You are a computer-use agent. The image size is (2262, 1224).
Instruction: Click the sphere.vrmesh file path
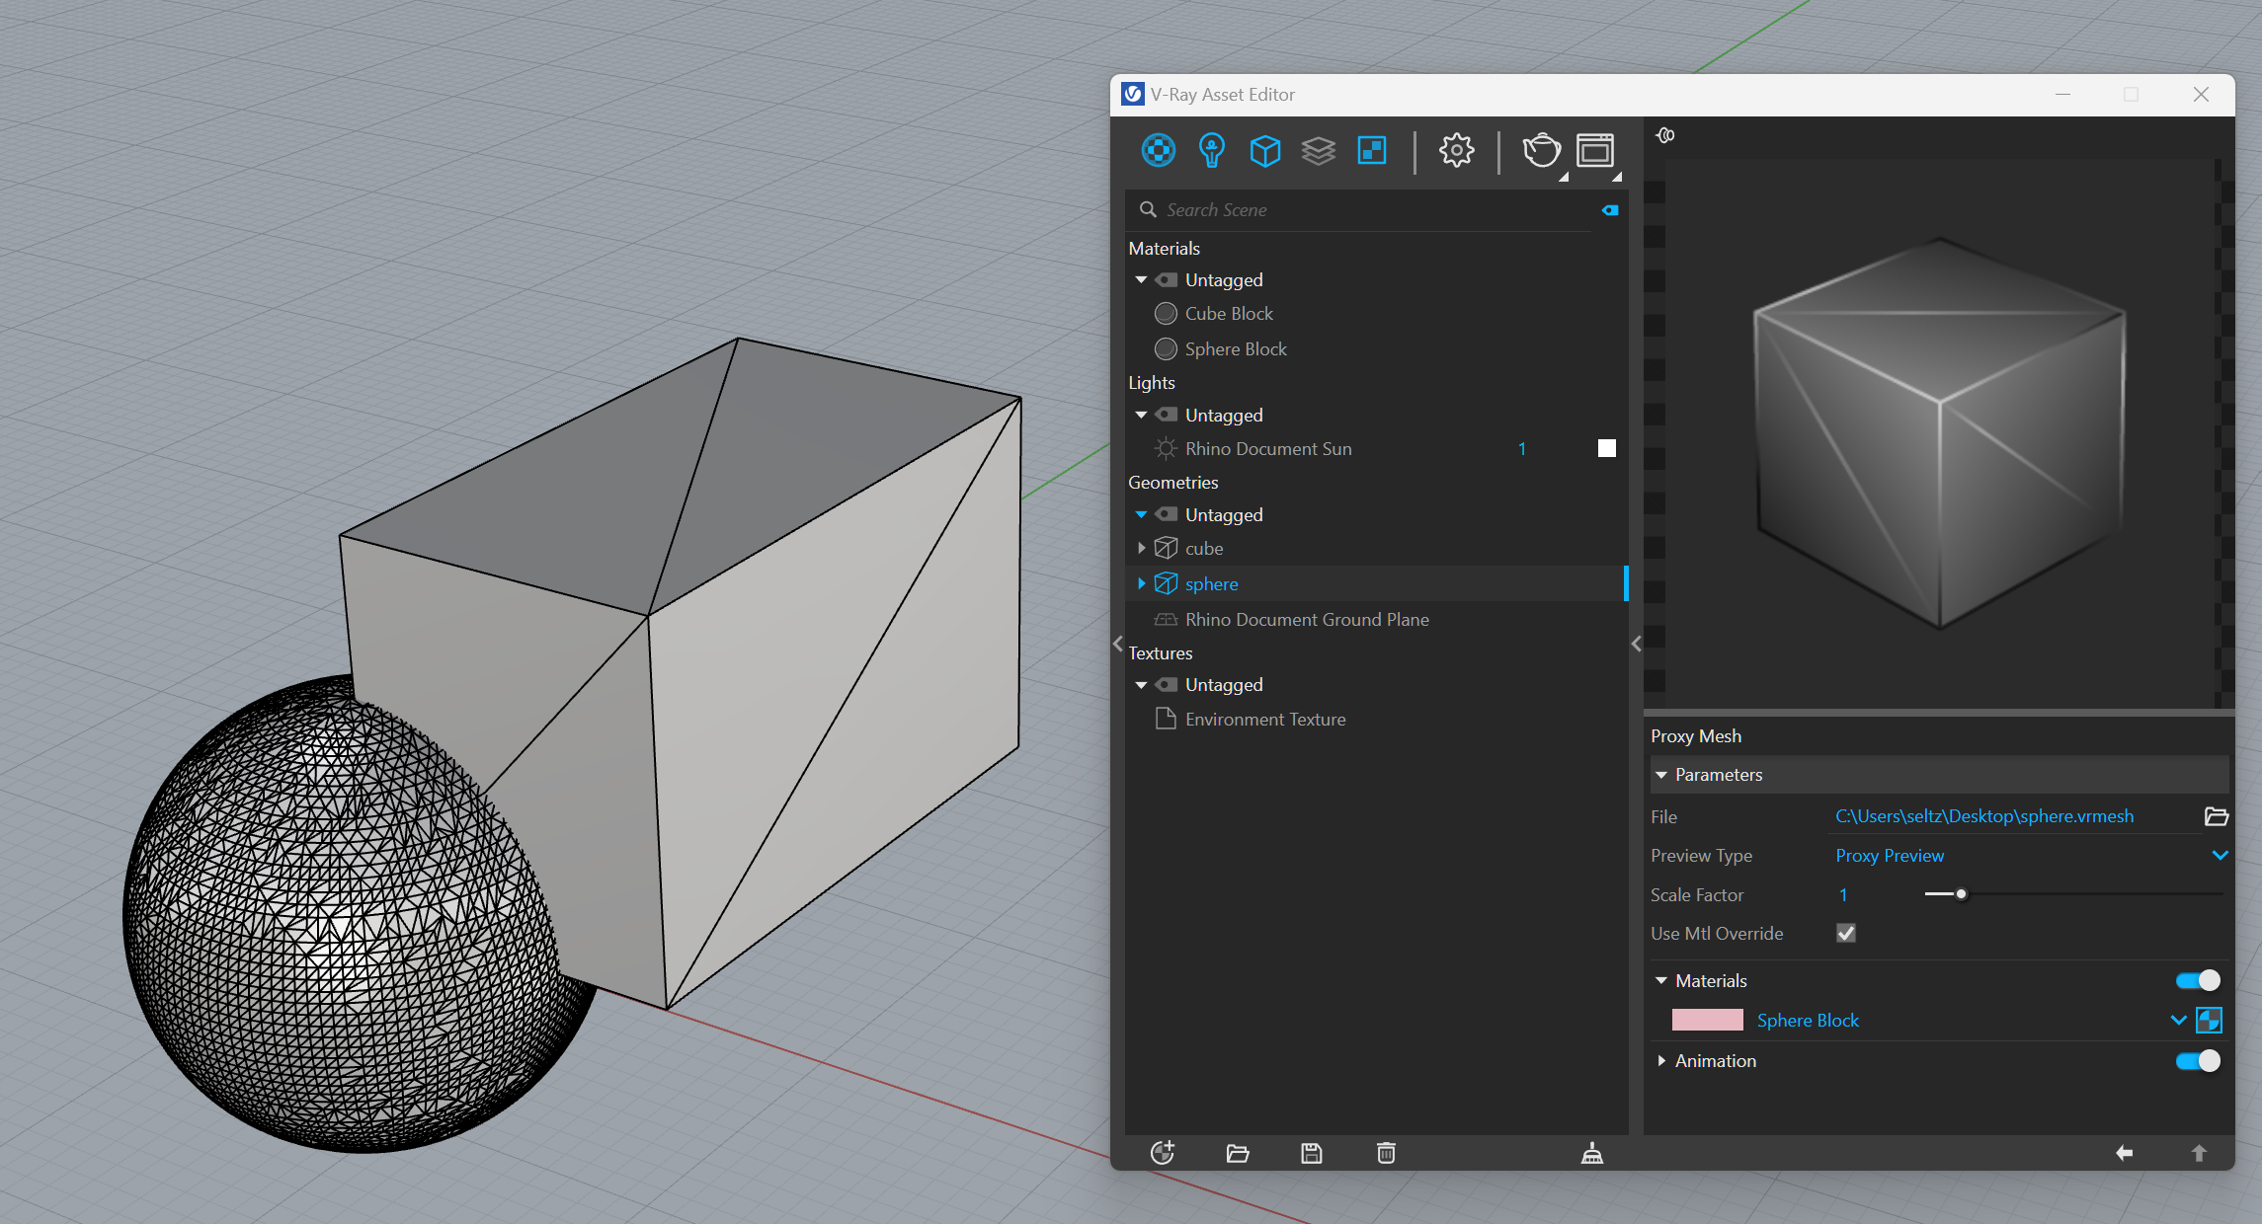[1984, 816]
